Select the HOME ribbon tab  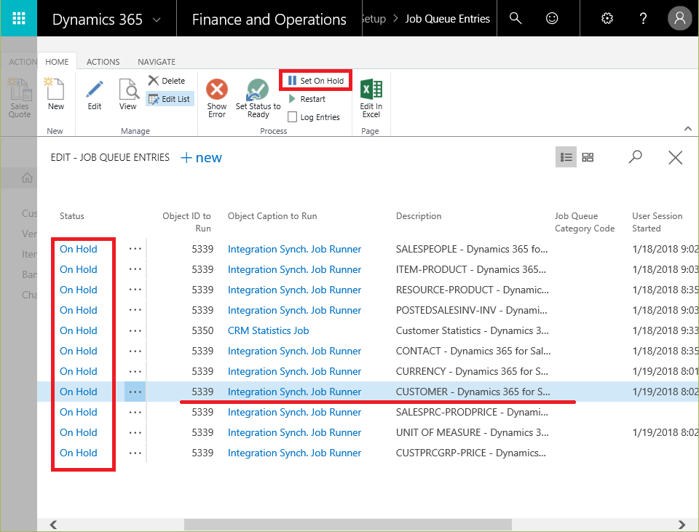click(x=57, y=61)
